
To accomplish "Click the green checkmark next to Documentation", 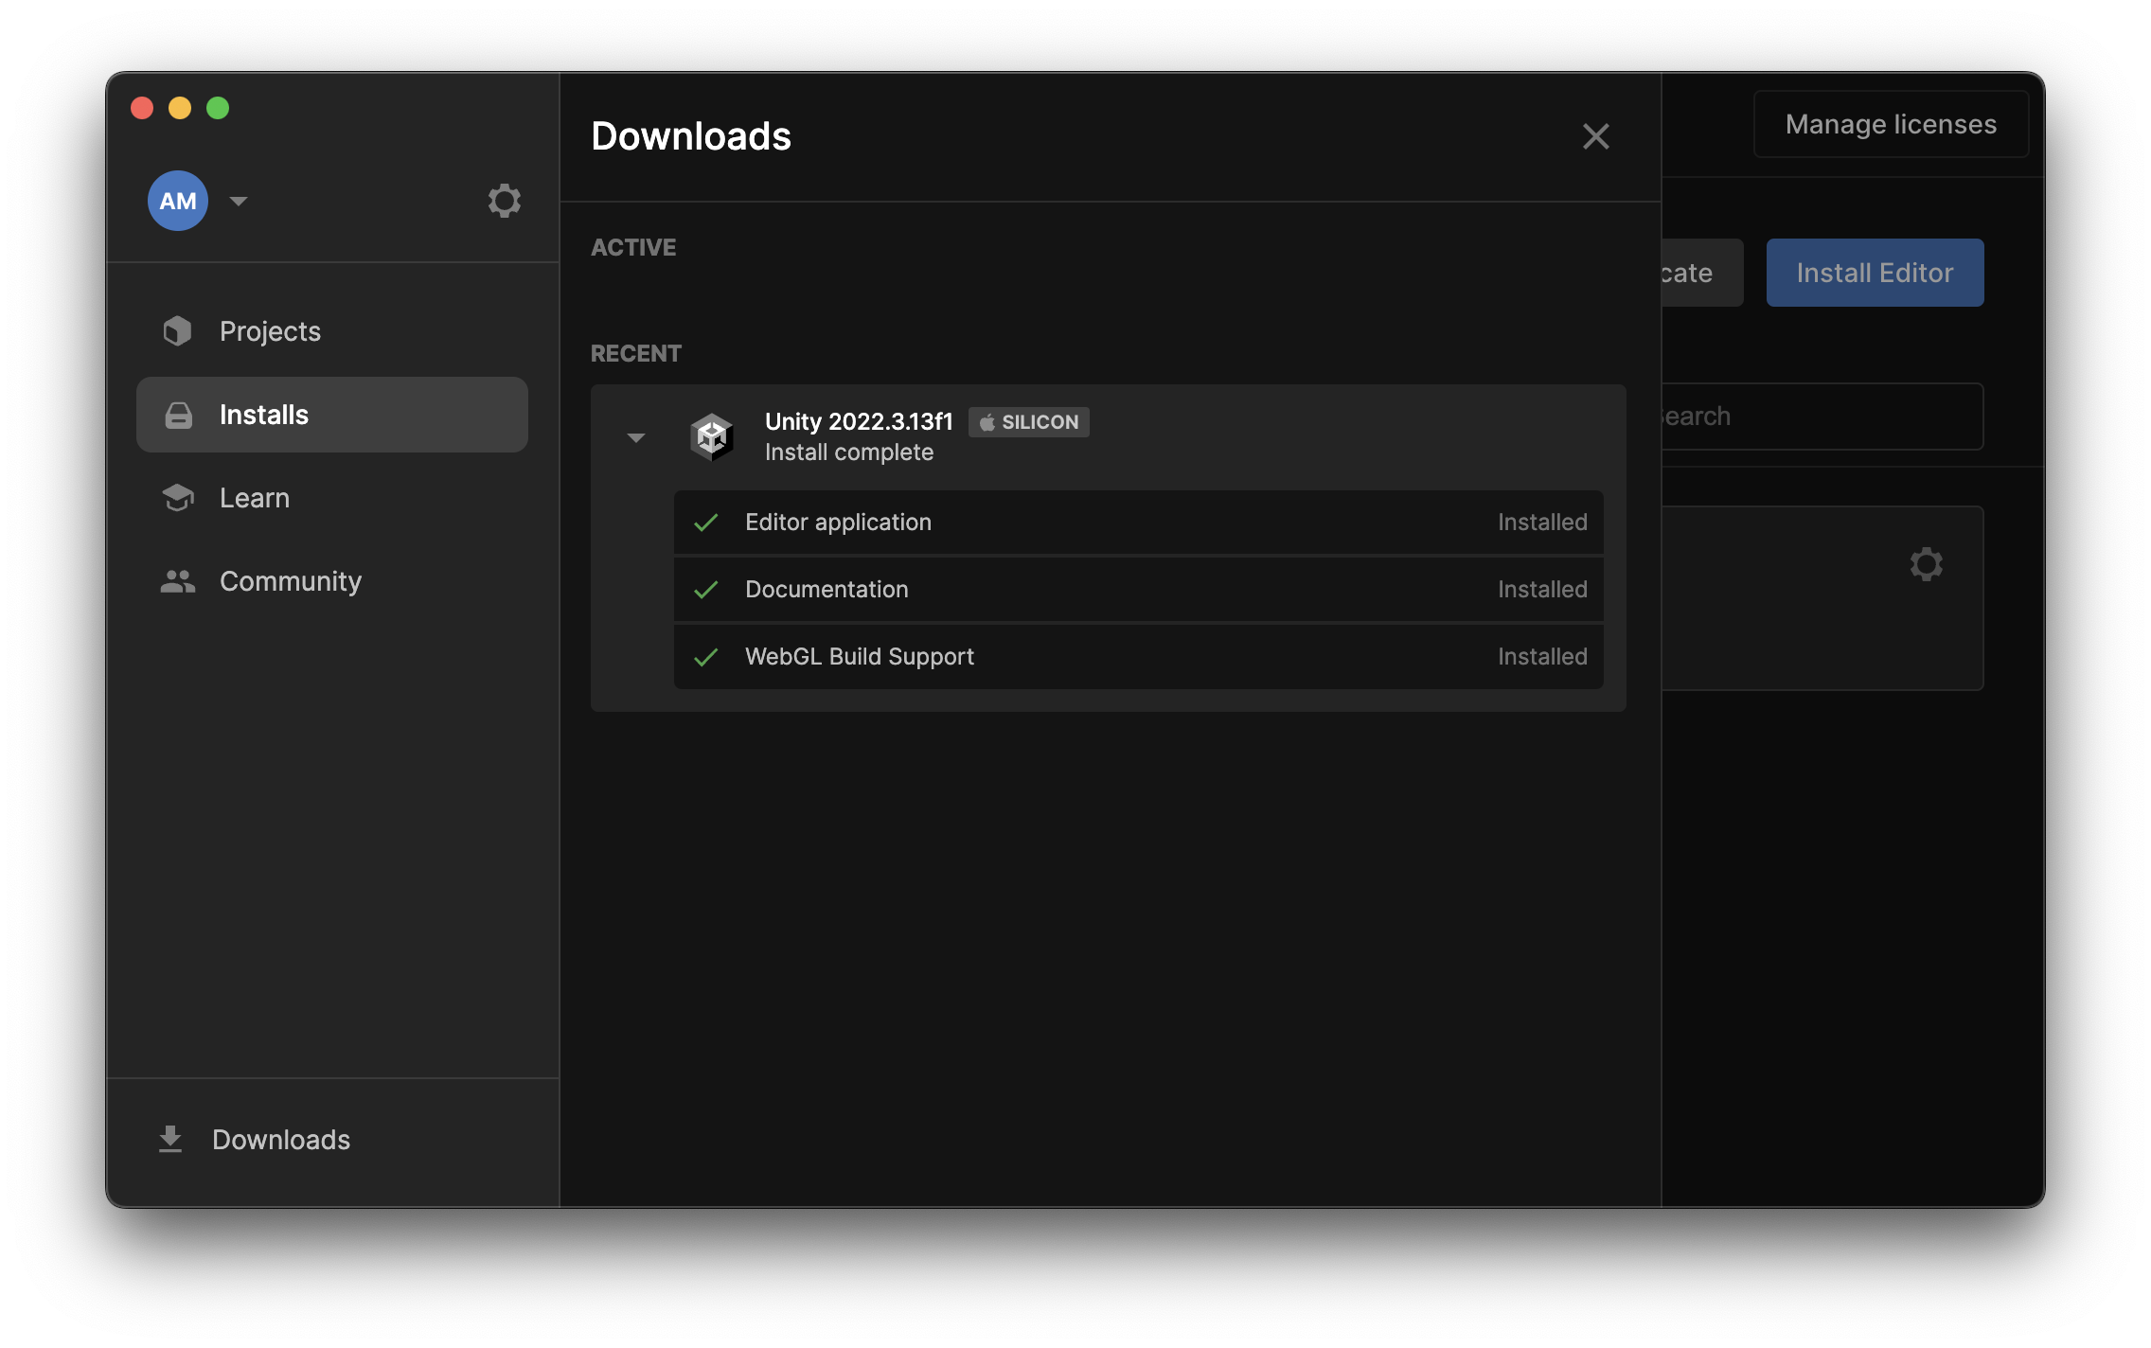I will (x=706, y=589).
